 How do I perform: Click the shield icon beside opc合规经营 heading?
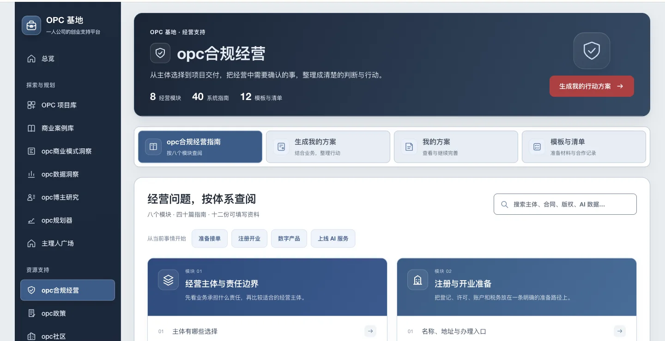[x=160, y=53]
